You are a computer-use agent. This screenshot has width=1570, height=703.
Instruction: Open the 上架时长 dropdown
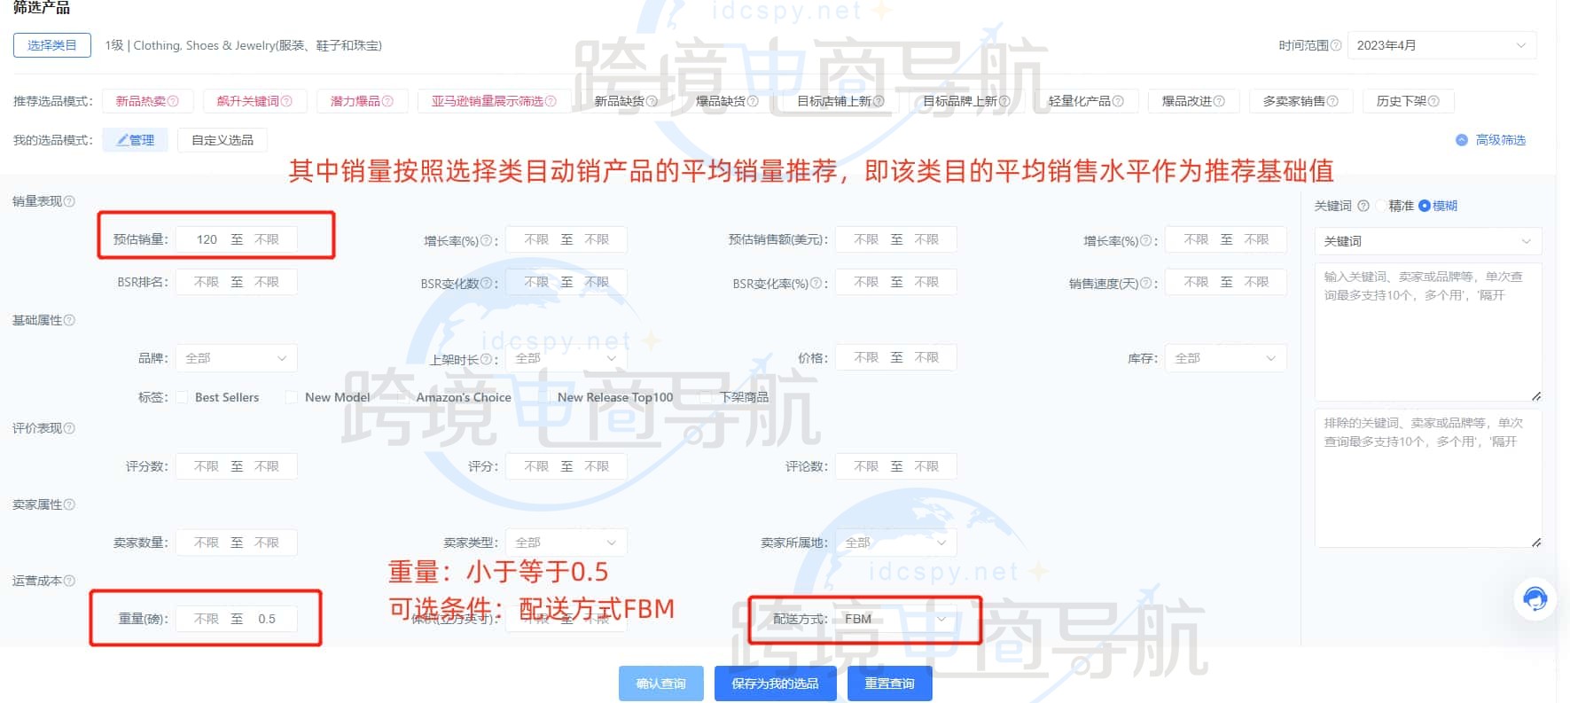coord(566,358)
